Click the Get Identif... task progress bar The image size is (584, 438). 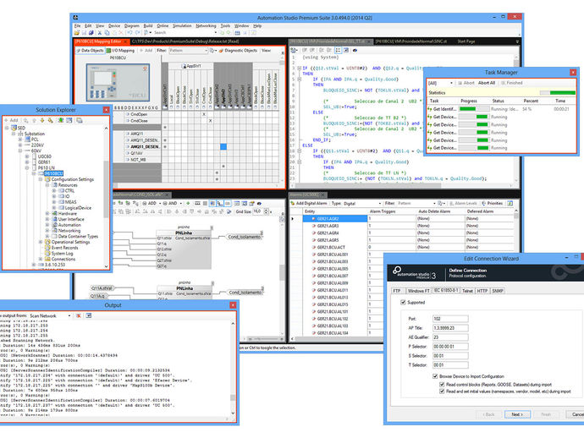474,109
